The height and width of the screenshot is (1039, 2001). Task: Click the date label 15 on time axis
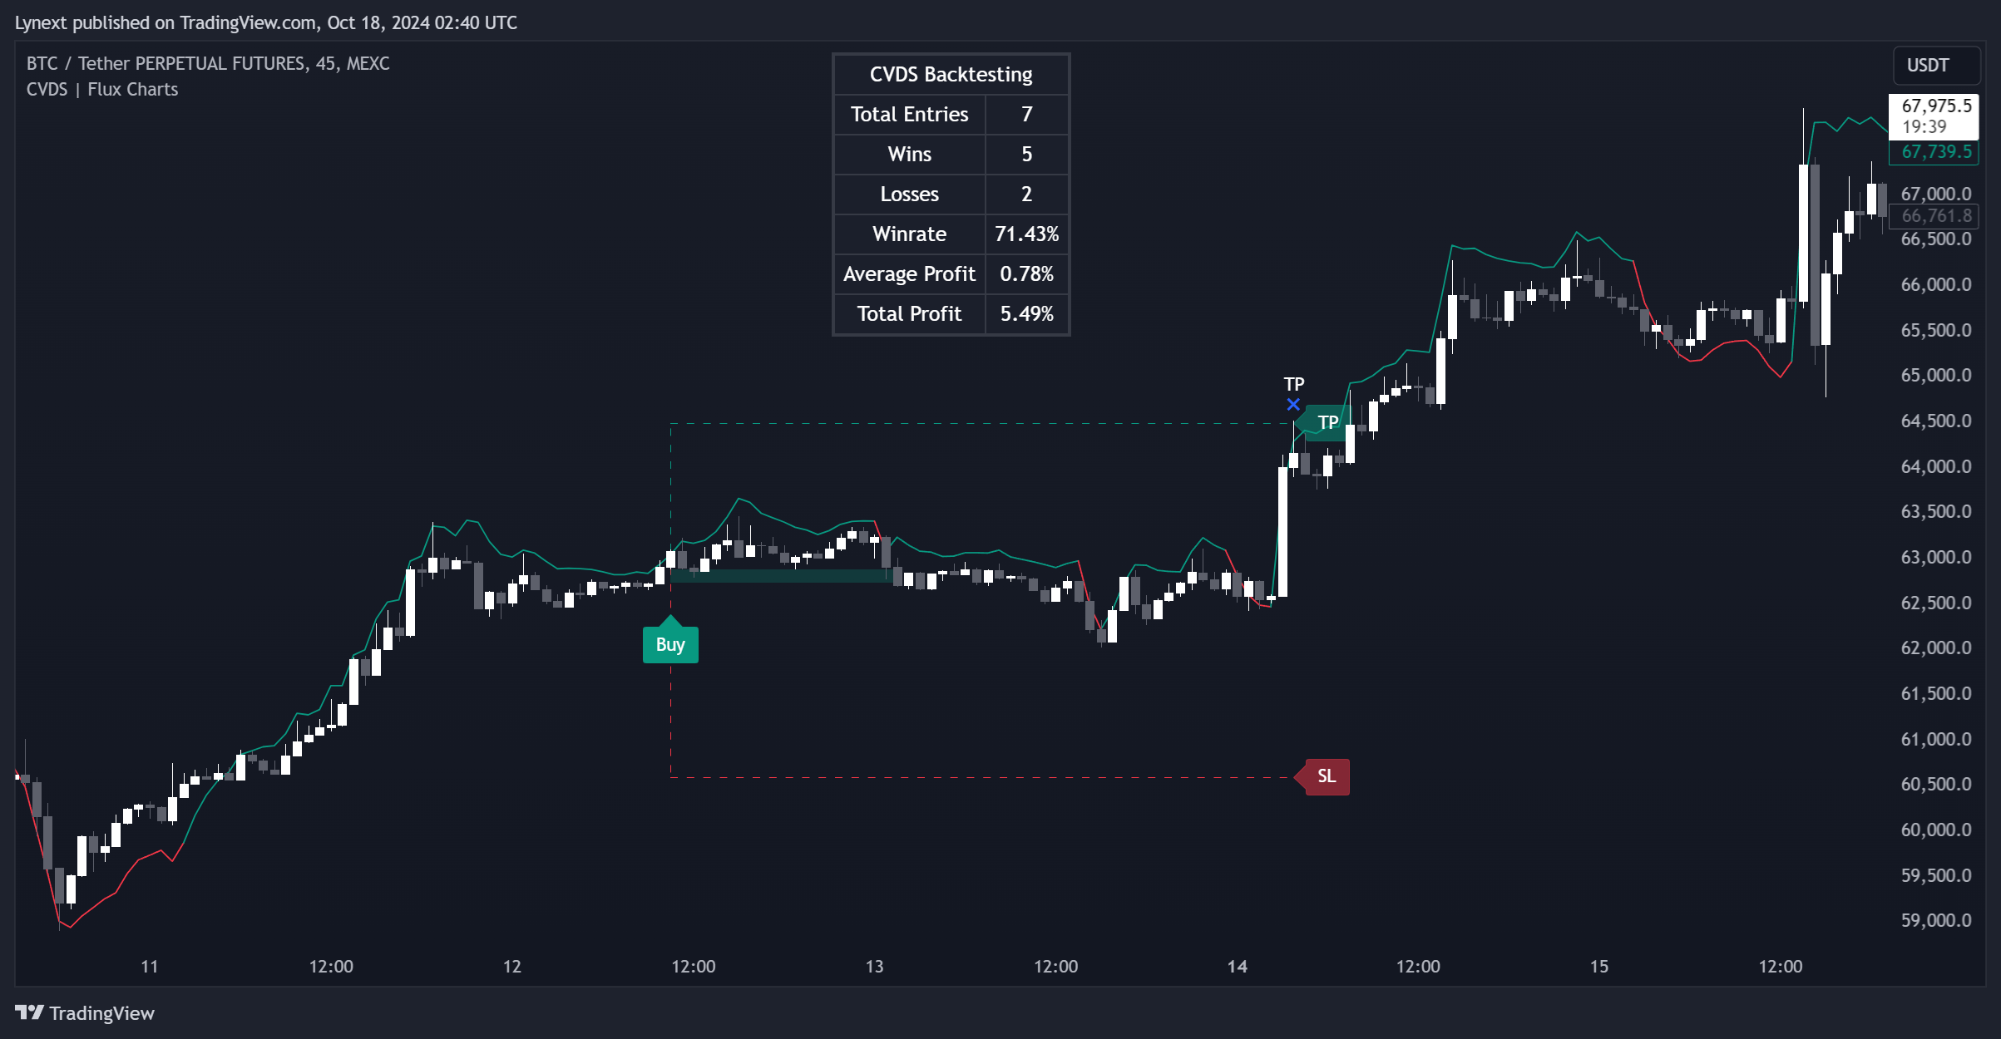tap(1599, 967)
